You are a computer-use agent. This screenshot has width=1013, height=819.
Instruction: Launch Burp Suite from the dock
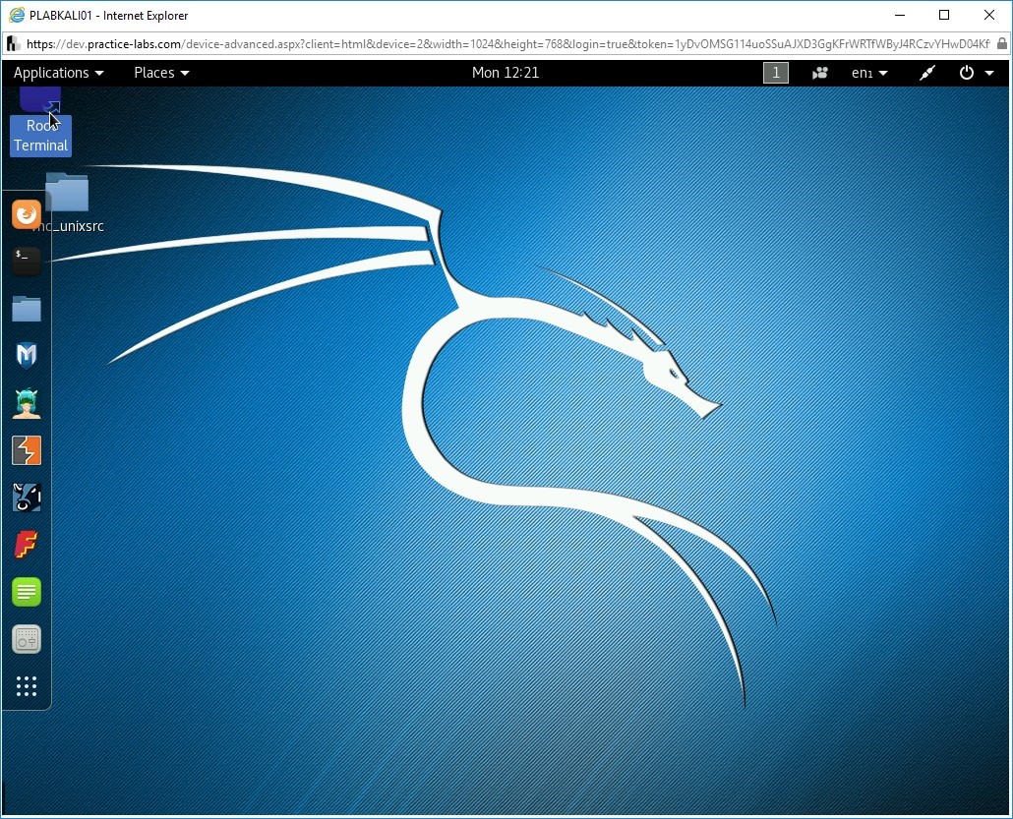click(x=27, y=450)
